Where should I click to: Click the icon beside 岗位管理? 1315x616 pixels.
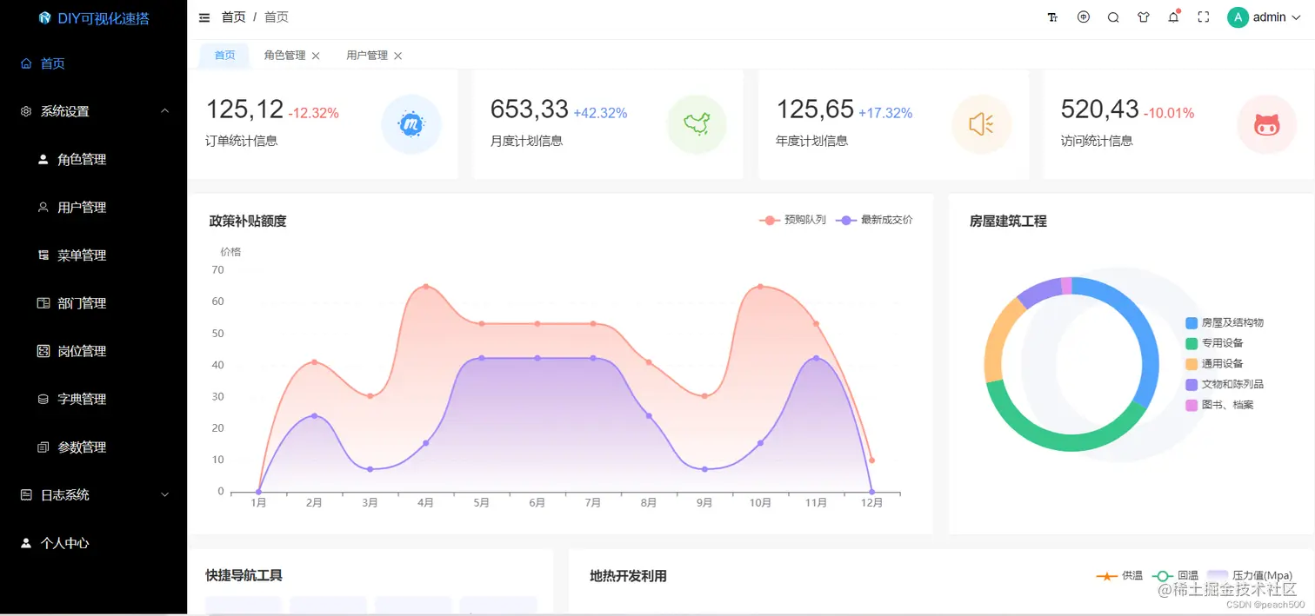click(x=43, y=351)
